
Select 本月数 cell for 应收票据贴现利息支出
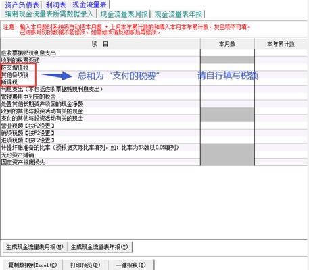[x=227, y=53]
